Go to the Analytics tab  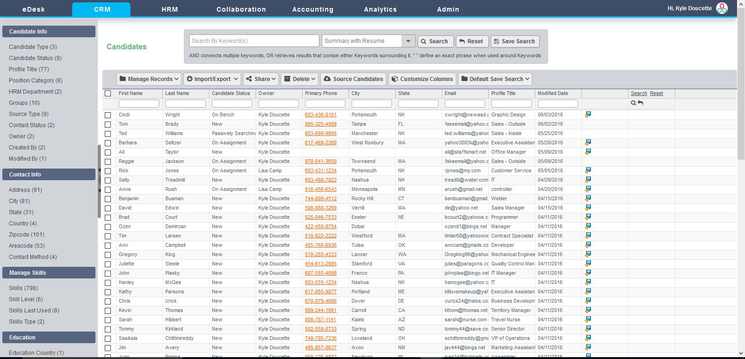[380, 9]
